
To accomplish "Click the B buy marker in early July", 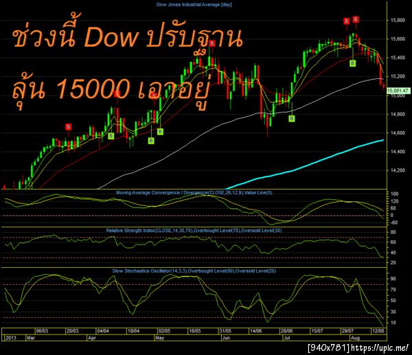I will 292,119.
